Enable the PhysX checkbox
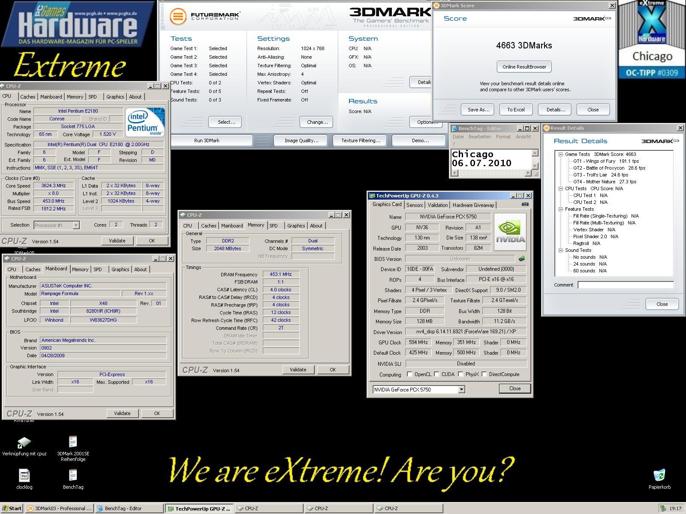Viewport: 686px width, 514px height. point(460,374)
